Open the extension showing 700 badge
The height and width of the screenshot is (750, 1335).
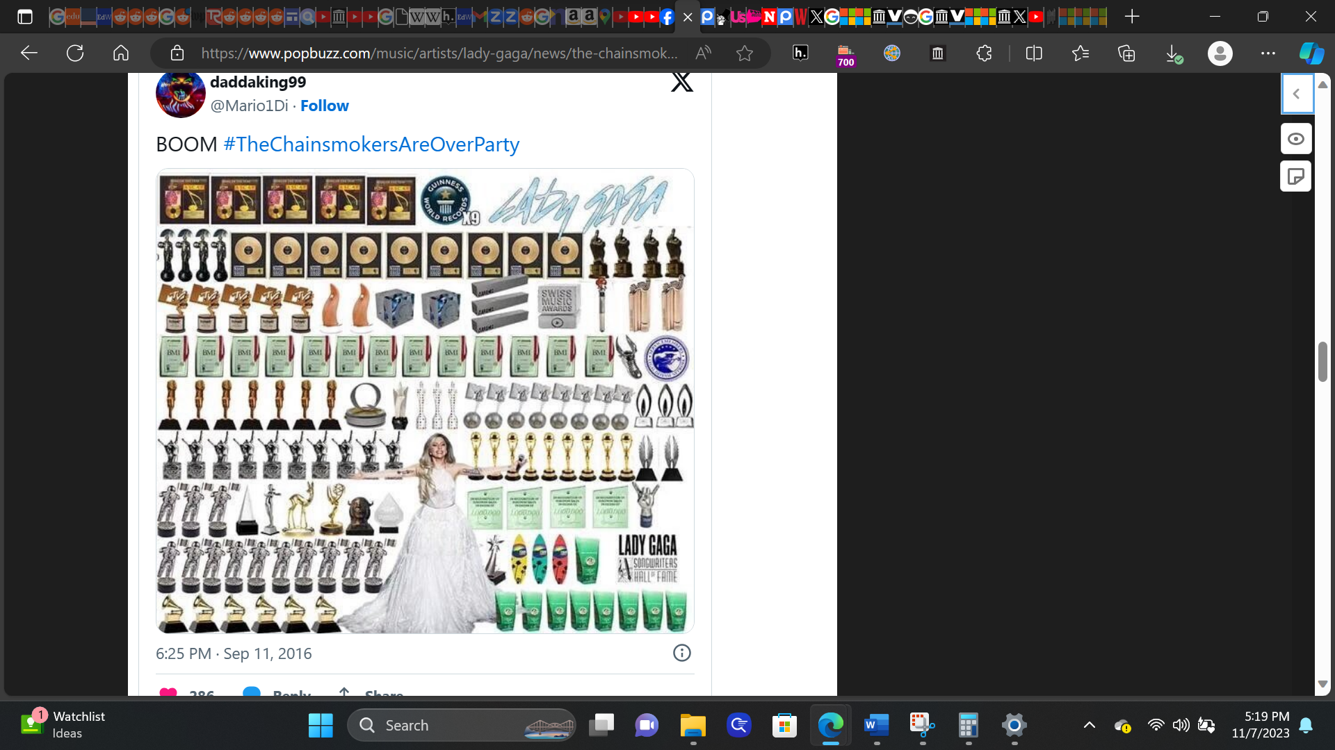[x=845, y=54]
